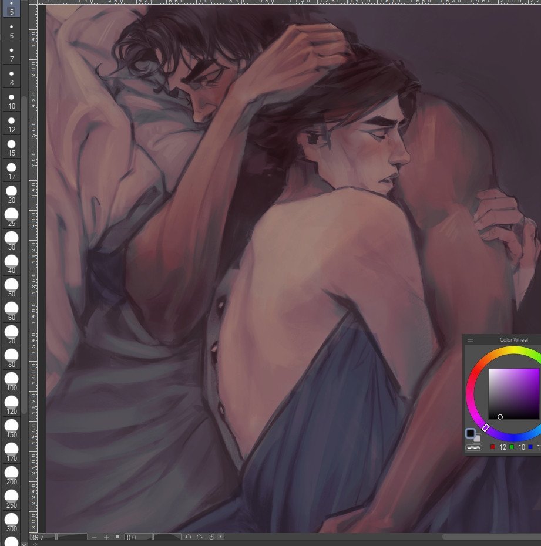This screenshot has width=541, height=546.
Task: Click the fit-to-screen square icon
Action: click(x=117, y=537)
